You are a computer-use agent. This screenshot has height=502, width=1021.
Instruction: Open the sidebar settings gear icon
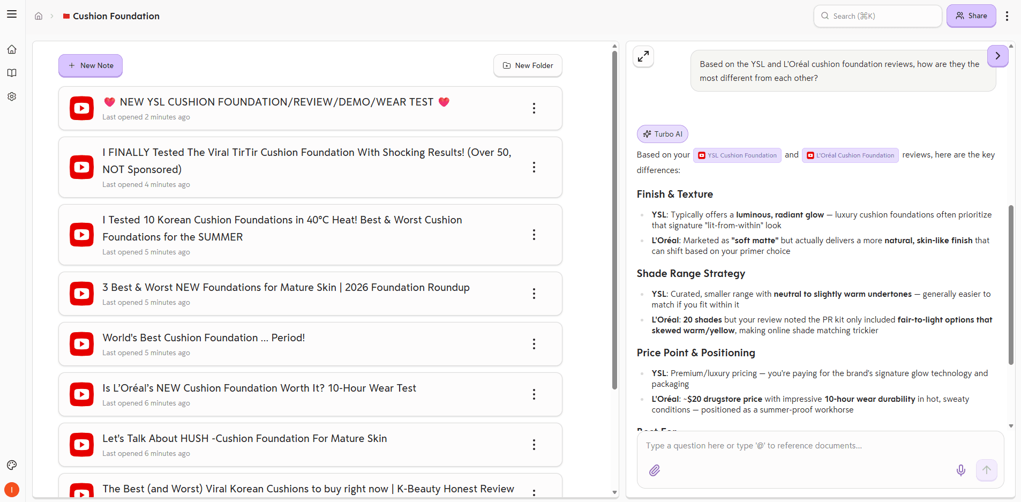pos(12,96)
